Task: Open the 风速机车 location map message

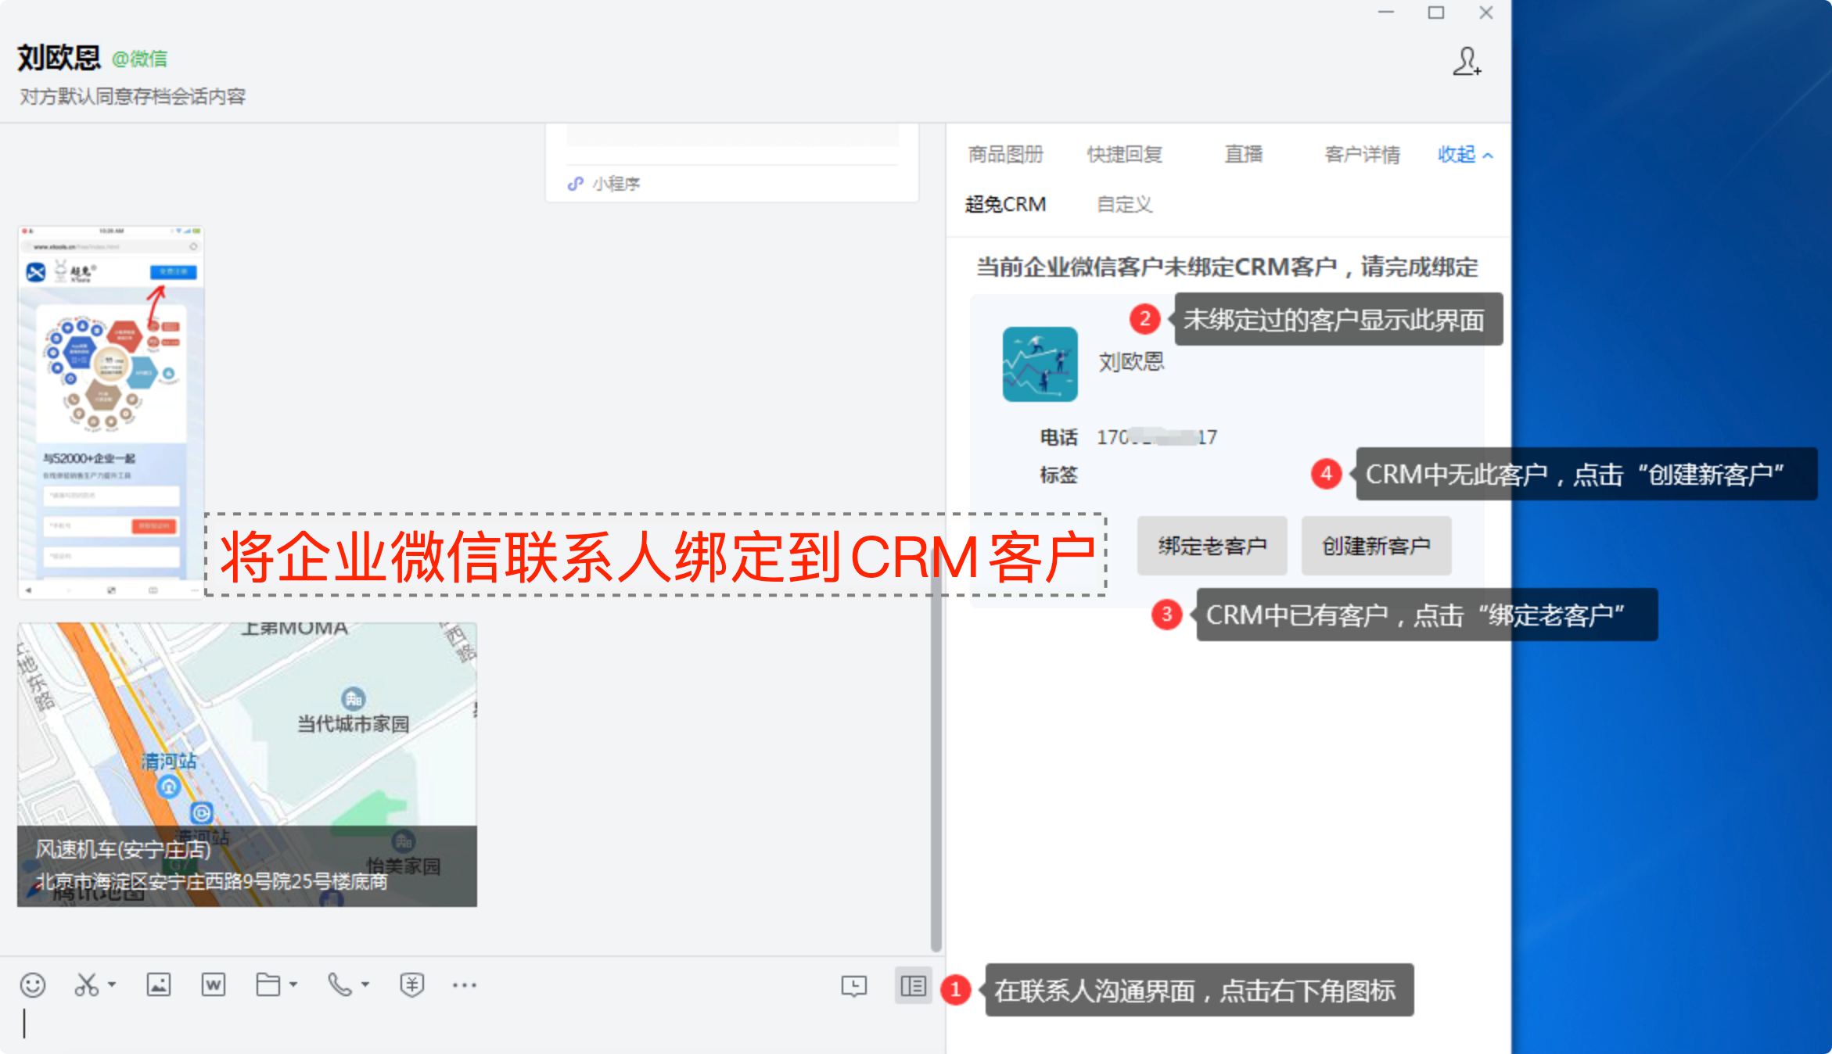Action: 247,765
